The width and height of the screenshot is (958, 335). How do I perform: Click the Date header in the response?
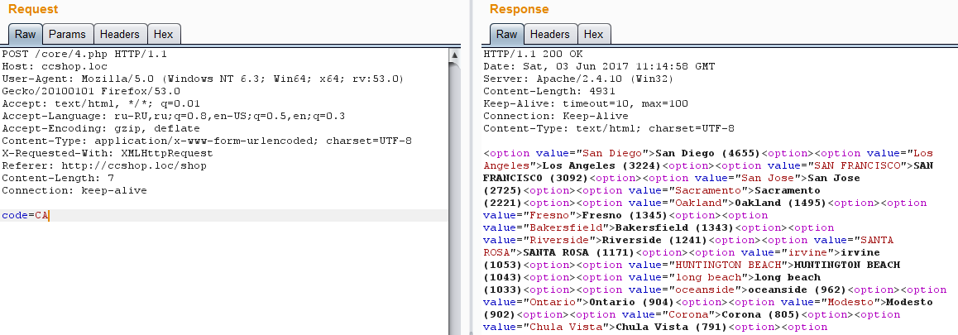pos(599,66)
